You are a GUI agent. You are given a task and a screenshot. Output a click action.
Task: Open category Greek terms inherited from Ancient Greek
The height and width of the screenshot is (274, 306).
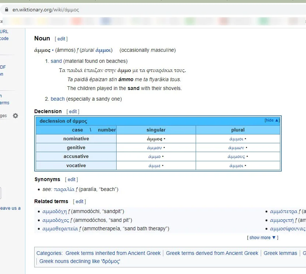(113, 253)
